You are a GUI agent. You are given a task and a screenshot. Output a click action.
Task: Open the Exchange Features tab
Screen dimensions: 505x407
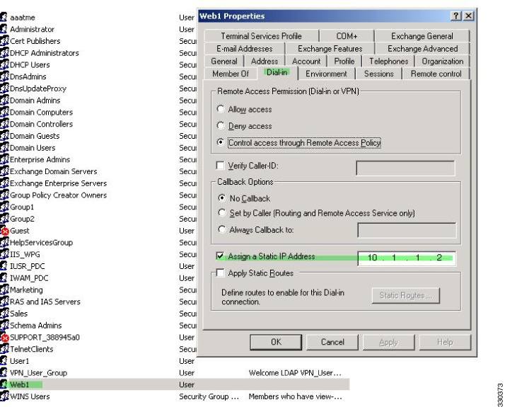(330, 49)
